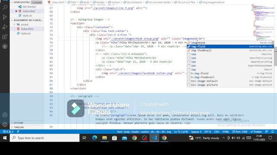
Task: Click Ln 75, Col 93 position indicator
Action: (x=181, y=132)
